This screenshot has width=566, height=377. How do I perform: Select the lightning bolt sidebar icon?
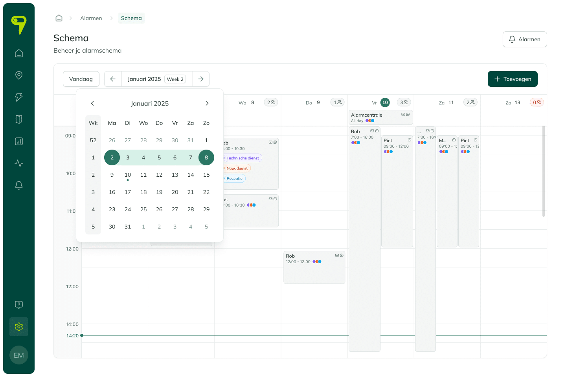point(19,97)
